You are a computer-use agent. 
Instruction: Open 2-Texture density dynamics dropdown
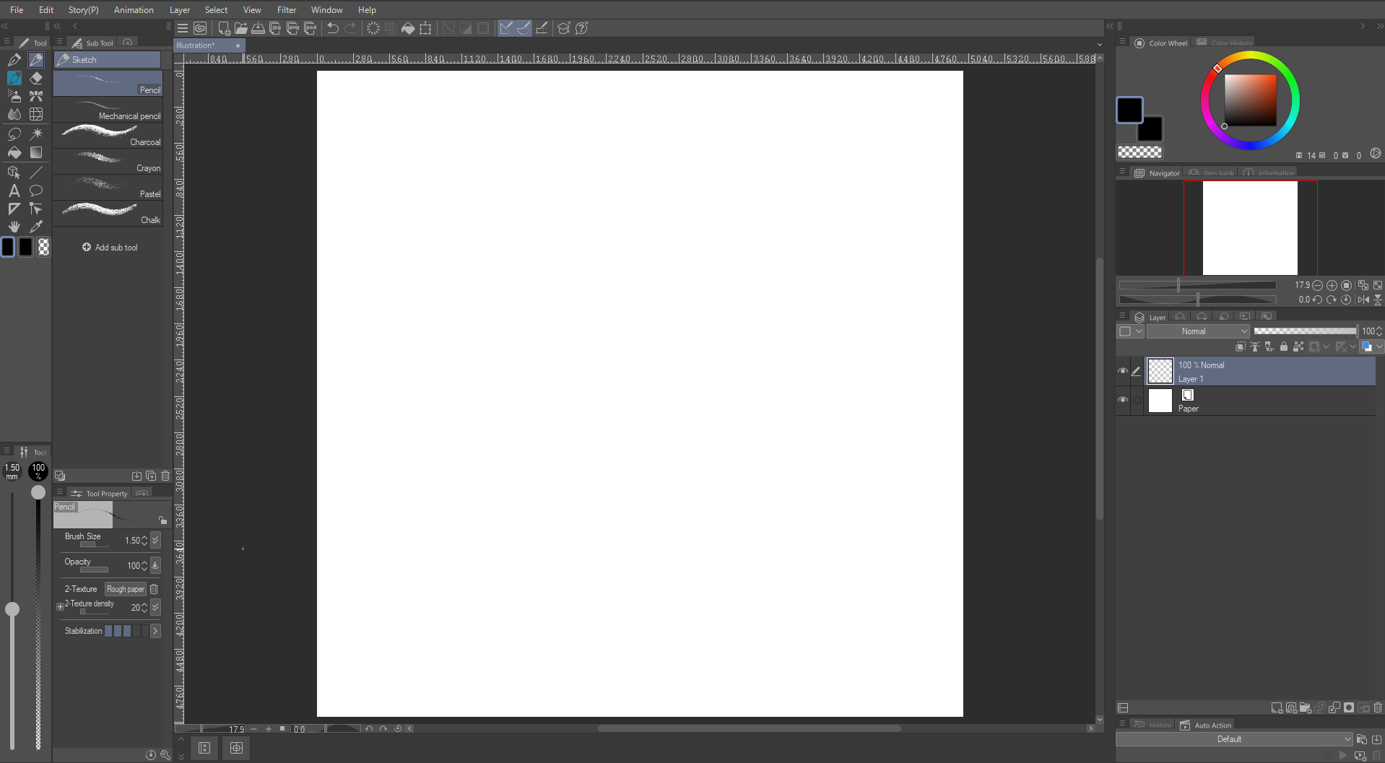coord(155,608)
